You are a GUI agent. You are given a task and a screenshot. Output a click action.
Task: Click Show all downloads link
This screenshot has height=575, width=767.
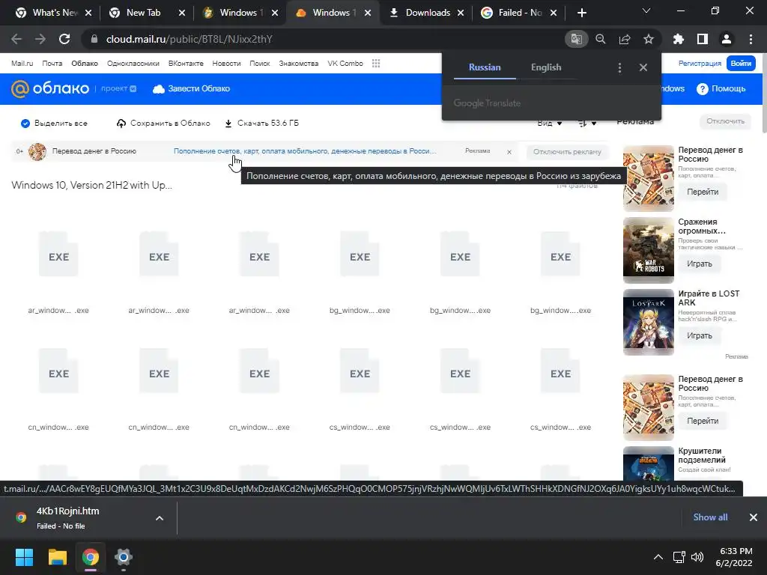click(x=710, y=517)
